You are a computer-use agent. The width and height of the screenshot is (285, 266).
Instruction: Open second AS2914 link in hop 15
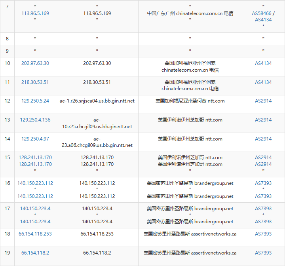pos(263,164)
